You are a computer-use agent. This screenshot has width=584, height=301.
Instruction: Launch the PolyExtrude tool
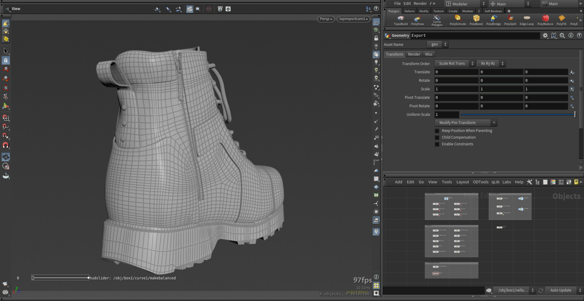pos(458,20)
